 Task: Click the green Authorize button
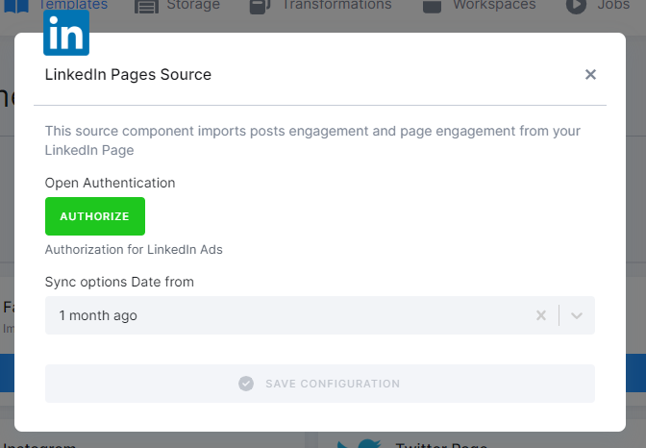coord(95,216)
